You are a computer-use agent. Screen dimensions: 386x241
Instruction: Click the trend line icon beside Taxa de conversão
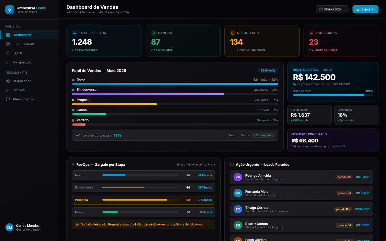pos(78,135)
